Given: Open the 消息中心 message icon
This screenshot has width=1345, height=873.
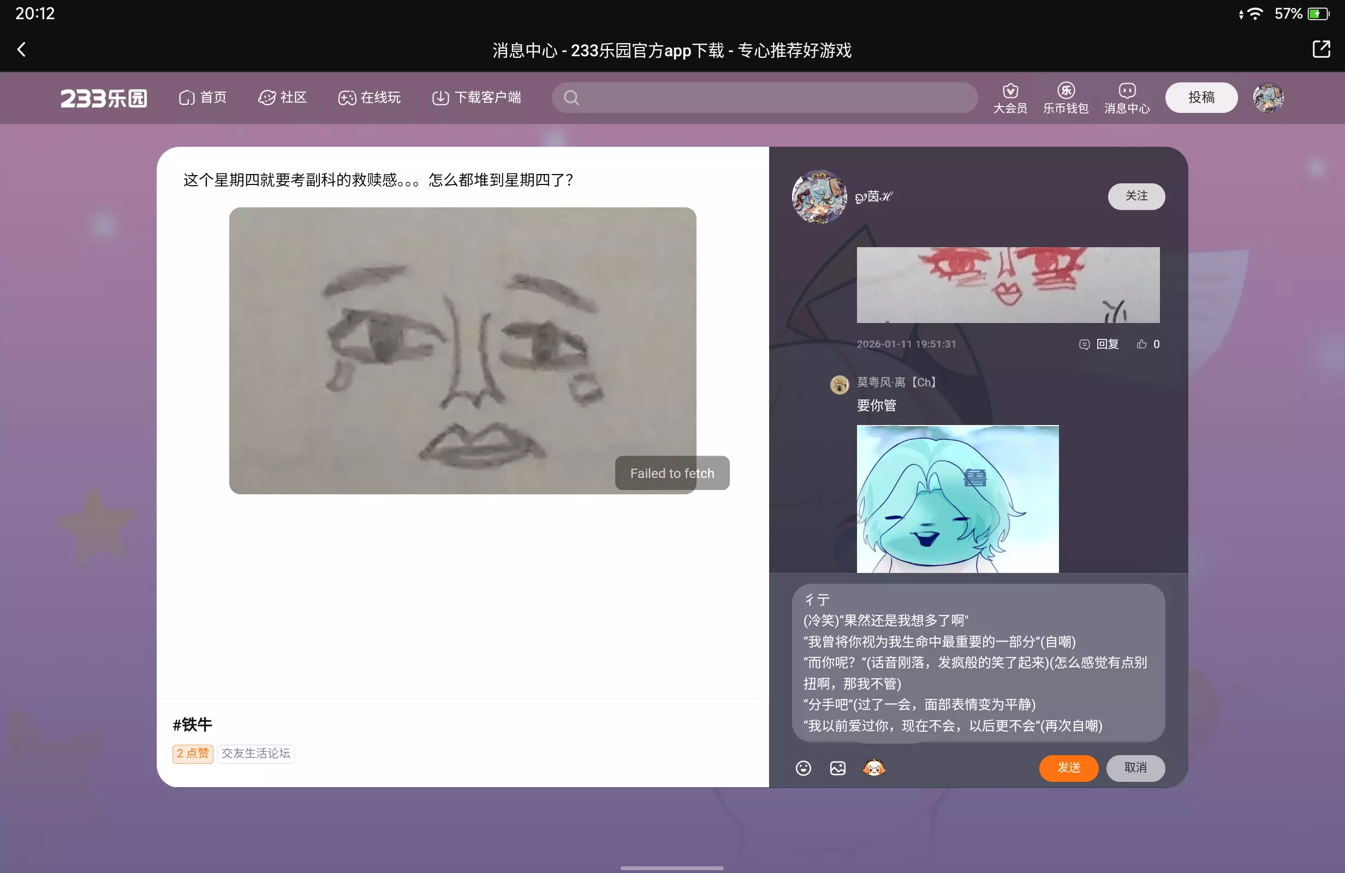Looking at the screenshot, I should click(x=1126, y=97).
